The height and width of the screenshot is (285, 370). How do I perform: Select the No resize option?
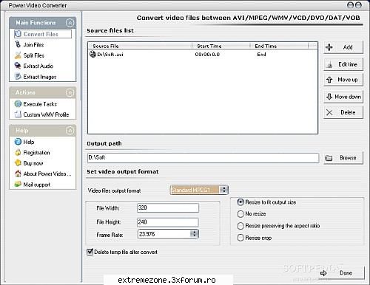click(240, 214)
